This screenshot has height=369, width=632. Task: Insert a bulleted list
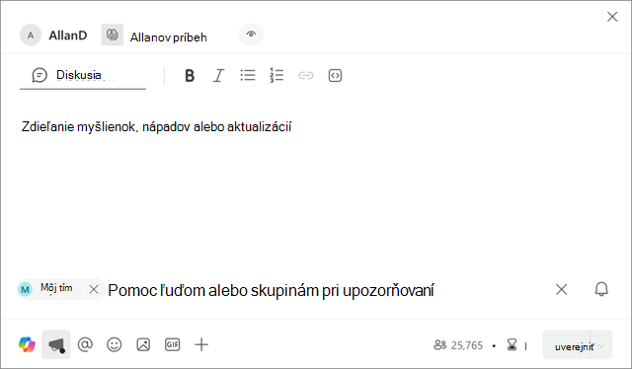click(x=248, y=75)
